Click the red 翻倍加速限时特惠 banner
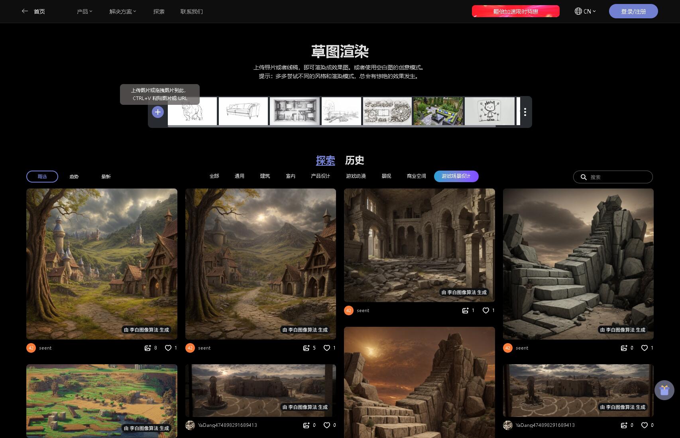This screenshot has height=438, width=680. coord(516,11)
